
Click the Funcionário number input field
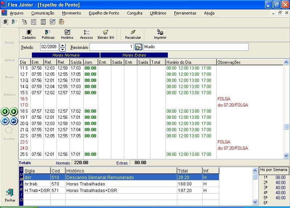tap(112, 47)
